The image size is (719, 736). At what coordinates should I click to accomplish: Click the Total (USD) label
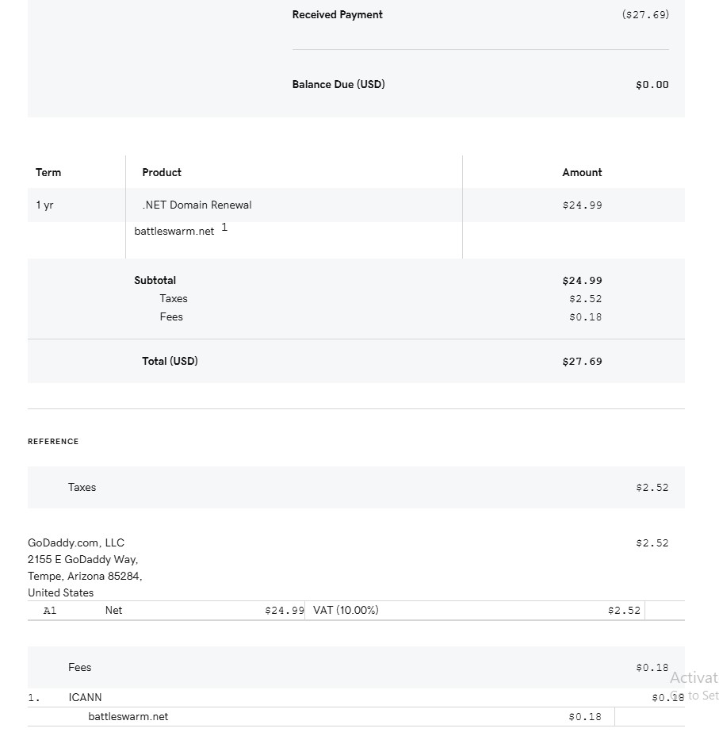coord(170,362)
